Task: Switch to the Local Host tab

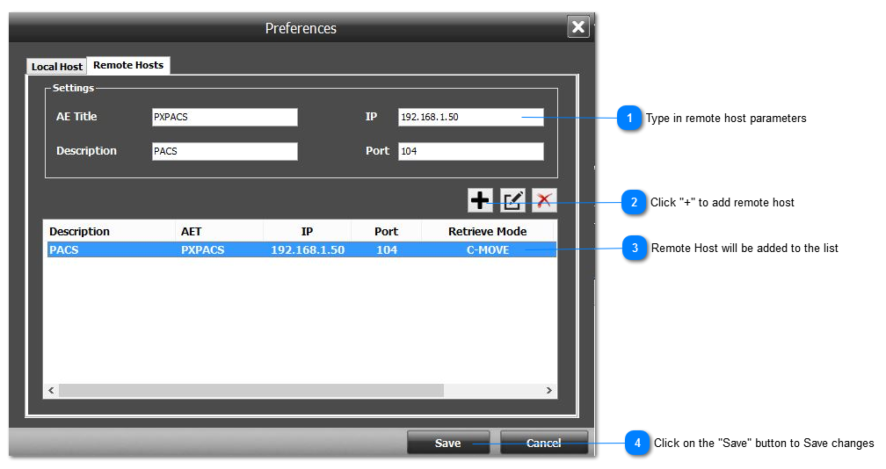Action: pyautogui.click(x=57, y=67)
